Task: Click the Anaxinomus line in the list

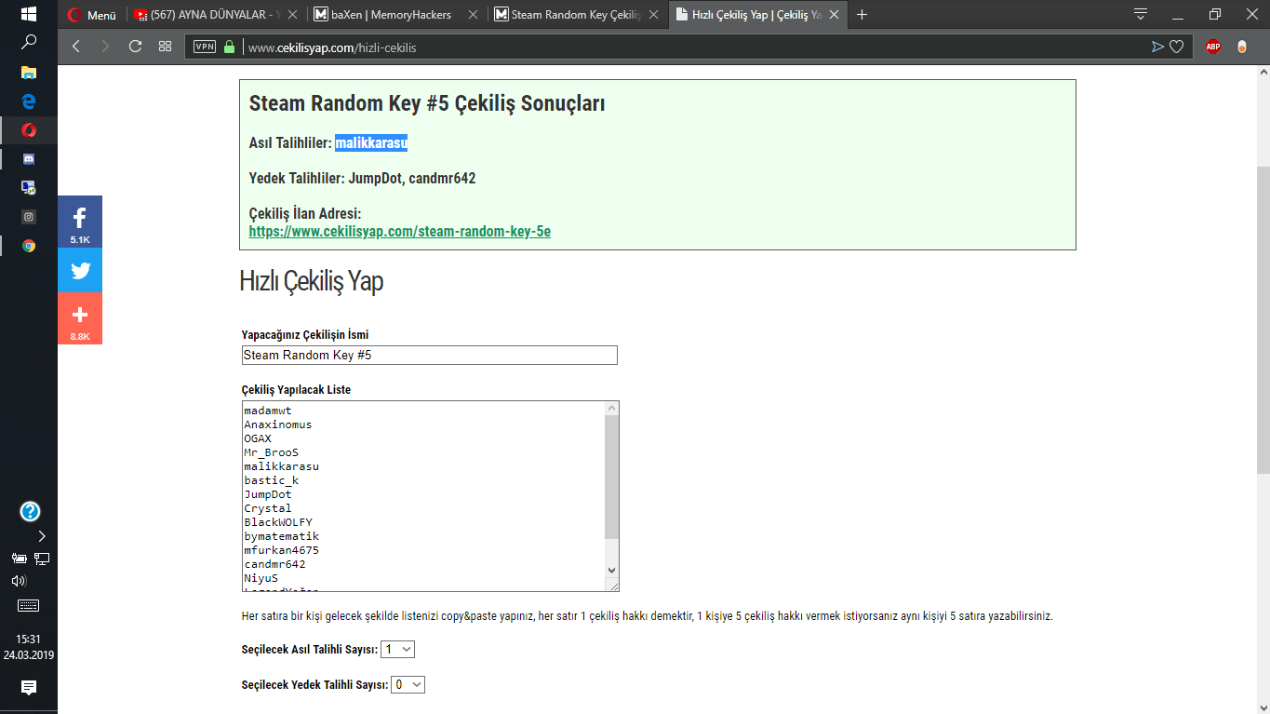Action: pyautogui.click(x=278, y=424)
